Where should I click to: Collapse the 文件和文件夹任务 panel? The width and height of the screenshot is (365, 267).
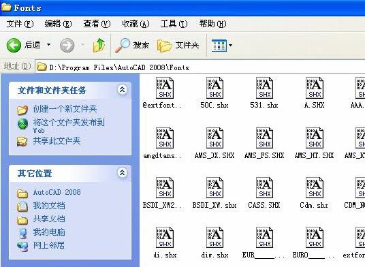pyautogui.click(x=122, y=89)
